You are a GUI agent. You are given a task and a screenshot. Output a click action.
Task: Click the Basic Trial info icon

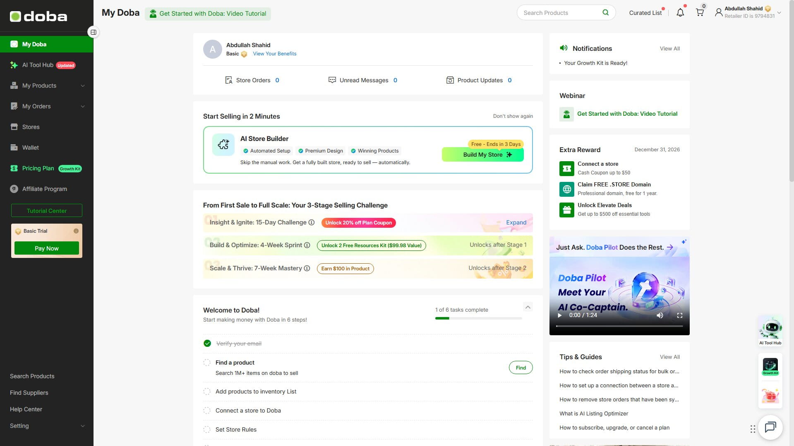[76, 231]
